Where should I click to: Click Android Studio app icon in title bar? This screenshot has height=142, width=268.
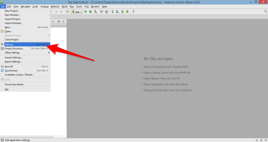click(2, 2)
